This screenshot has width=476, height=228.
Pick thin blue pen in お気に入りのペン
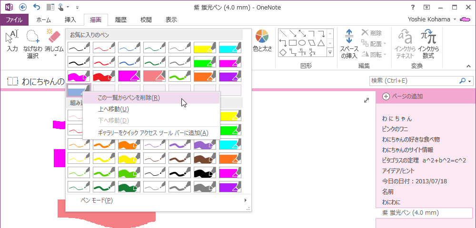pos(129,47)
